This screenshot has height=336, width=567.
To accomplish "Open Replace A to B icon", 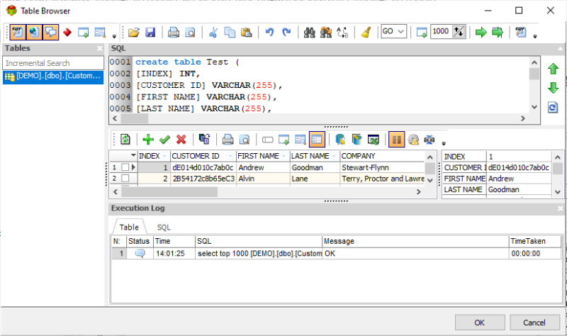I will [x=342, y=33].
